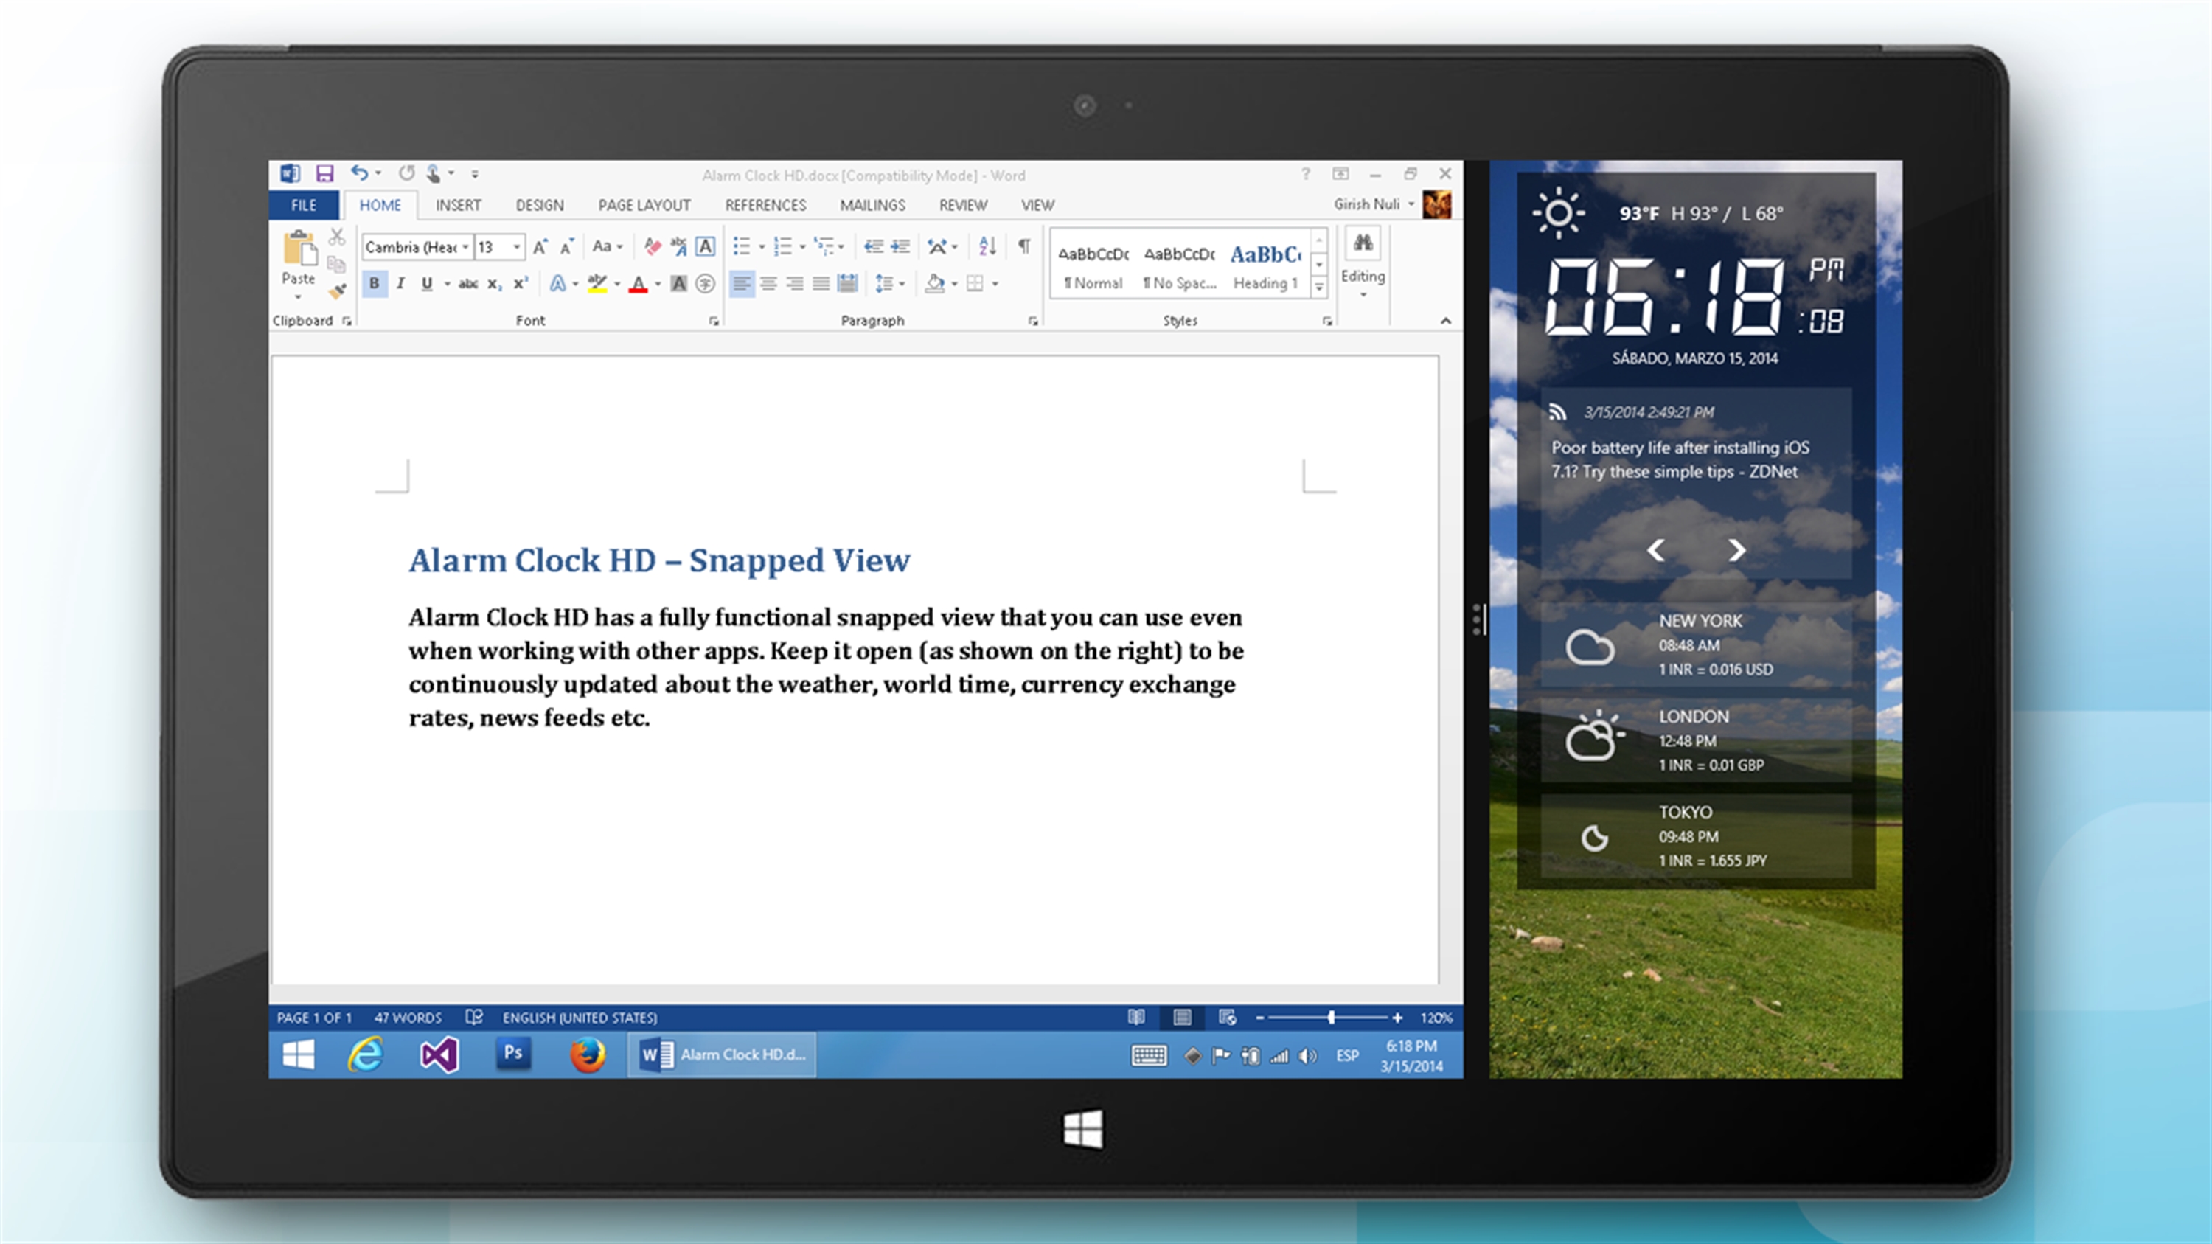Switch to the INSERT ribbon tab
The width and height of the screenshot is (2212, 1244).
(458, 205)
